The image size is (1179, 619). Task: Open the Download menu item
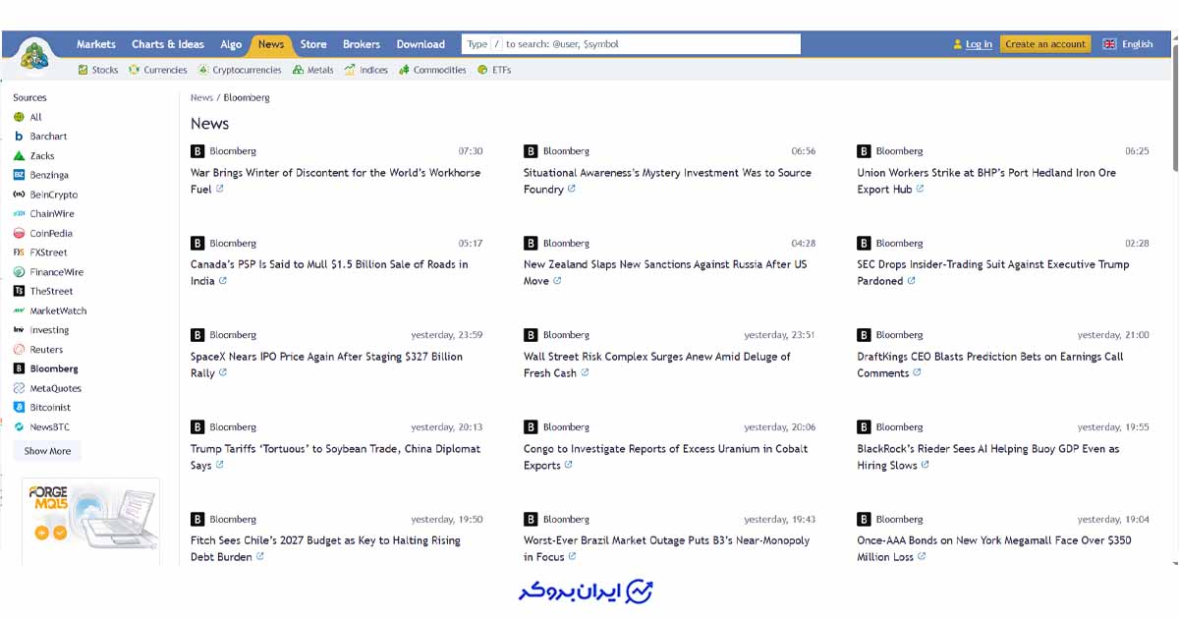421,44
